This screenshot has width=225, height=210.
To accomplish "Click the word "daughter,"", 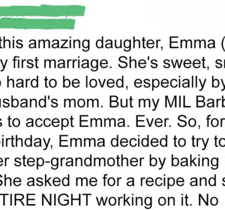I will [x=129, y=44].
